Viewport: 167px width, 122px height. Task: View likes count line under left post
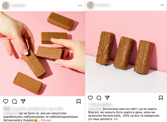point(33,109)
